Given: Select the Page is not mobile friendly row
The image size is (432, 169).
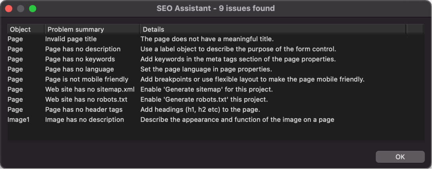Looking at the screenshot, I should point(216,79).
